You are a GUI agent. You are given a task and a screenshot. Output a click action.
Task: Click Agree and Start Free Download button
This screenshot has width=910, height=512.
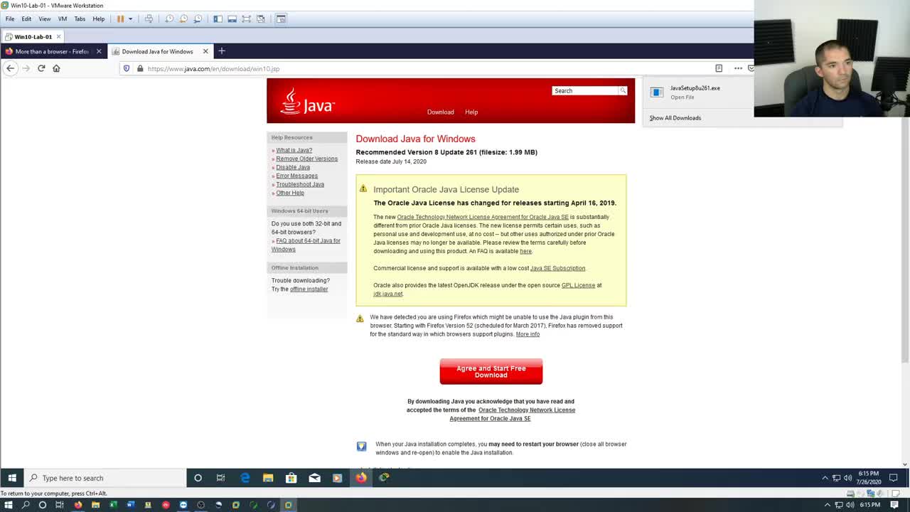(491, 371)
